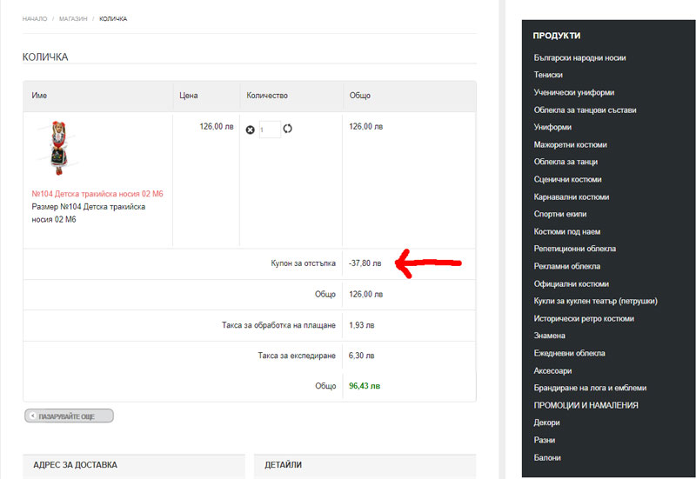Click Такса за експедиране label

pos(297,356)
